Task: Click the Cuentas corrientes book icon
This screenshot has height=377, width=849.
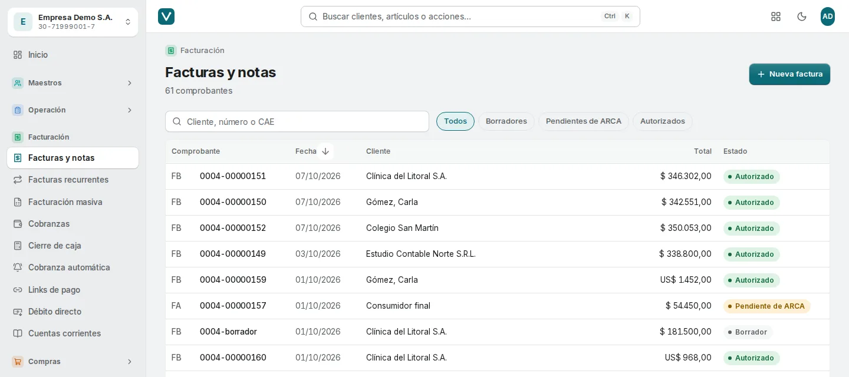Action: [18, 333]
